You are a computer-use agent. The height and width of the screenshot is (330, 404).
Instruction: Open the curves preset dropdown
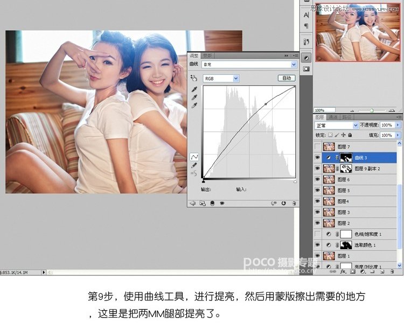pos(294,65)
